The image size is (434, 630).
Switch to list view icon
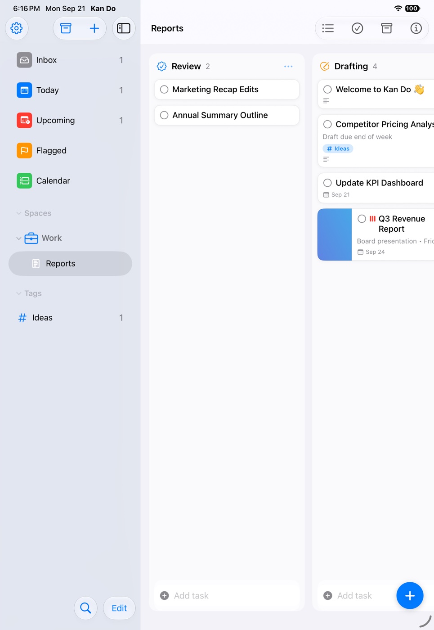328,28
